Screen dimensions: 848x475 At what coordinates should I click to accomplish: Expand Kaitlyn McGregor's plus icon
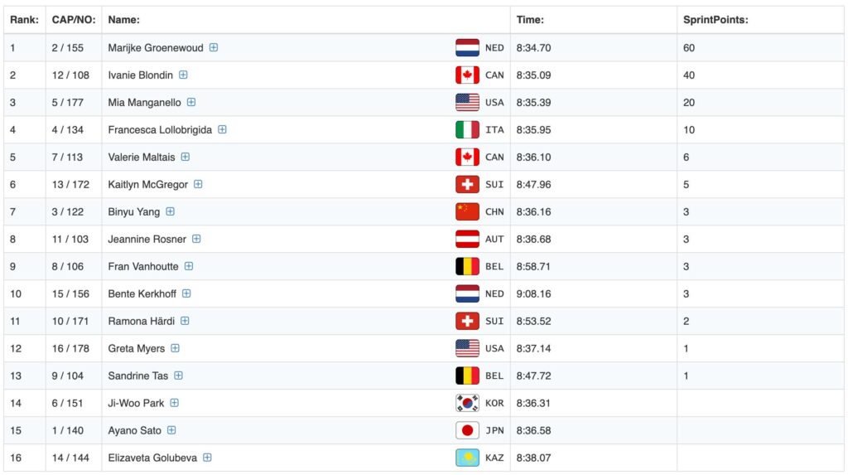(198, 184)
